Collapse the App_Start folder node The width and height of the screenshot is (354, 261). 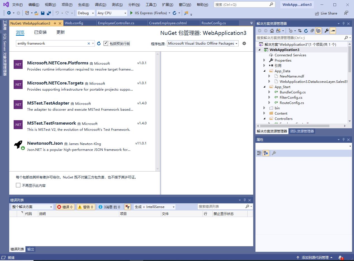[x=264, y=87]
